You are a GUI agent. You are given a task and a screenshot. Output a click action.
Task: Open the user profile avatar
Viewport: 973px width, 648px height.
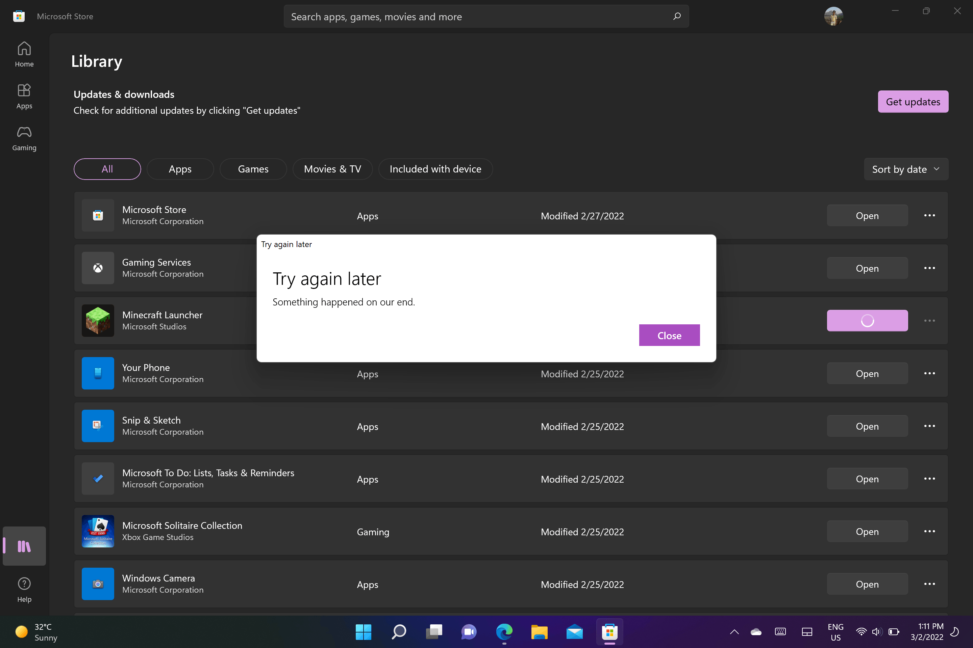click(x=833, y=17)
